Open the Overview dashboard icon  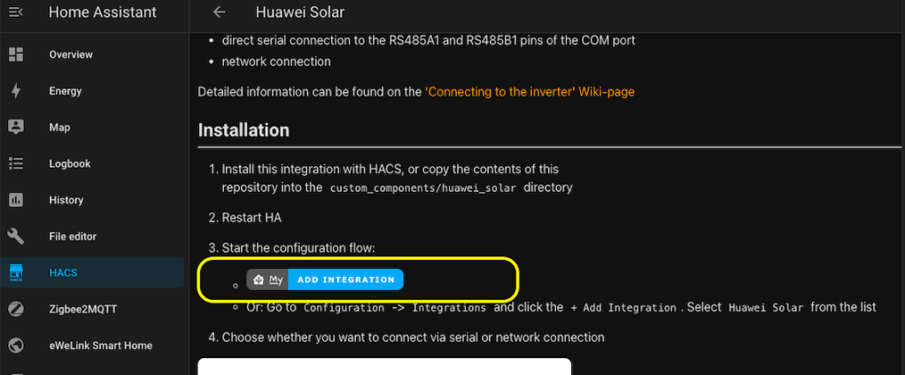[x=15, y=55]
